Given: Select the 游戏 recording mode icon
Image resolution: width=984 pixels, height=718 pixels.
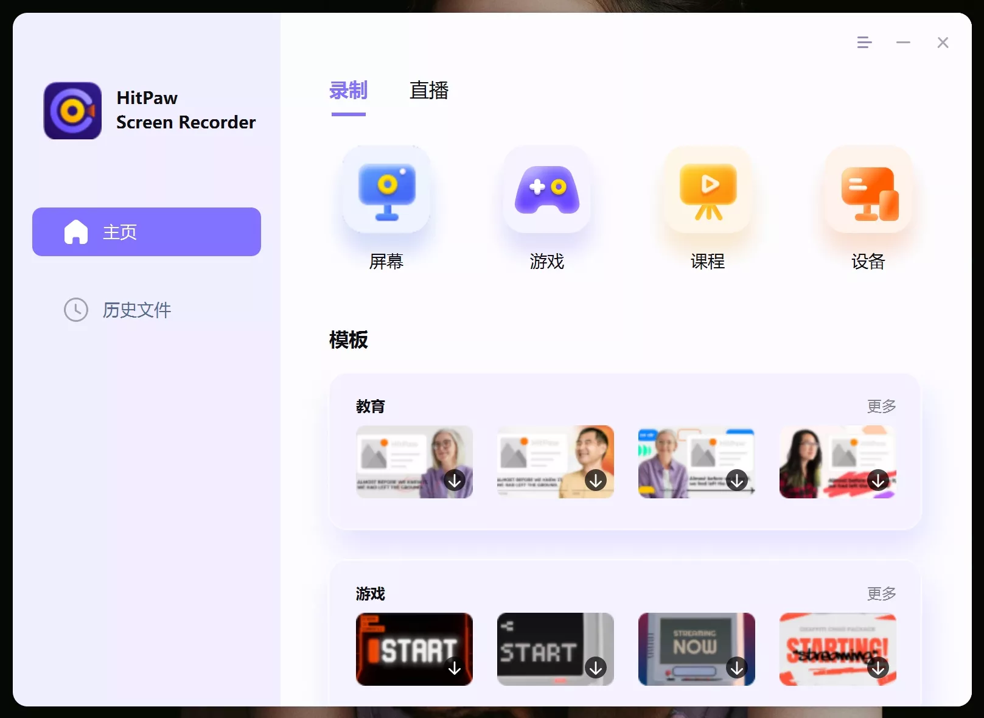Looking at the screenshot, I should (x=547, y=190).
